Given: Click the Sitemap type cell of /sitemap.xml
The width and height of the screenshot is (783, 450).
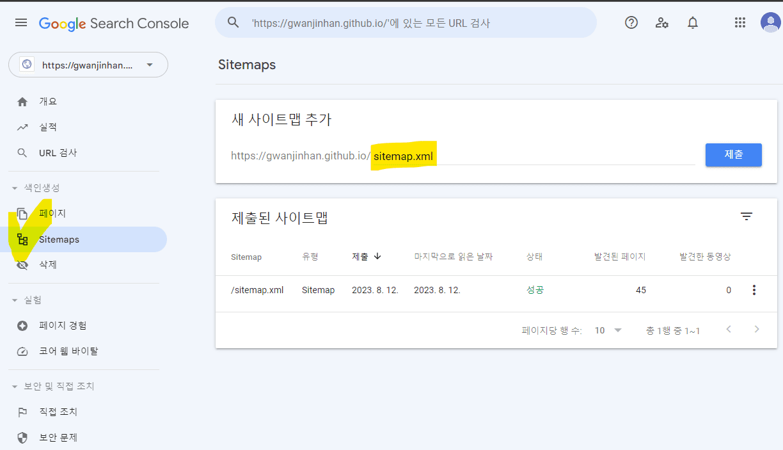Looking at the screenshot, I should coord(319,290).
